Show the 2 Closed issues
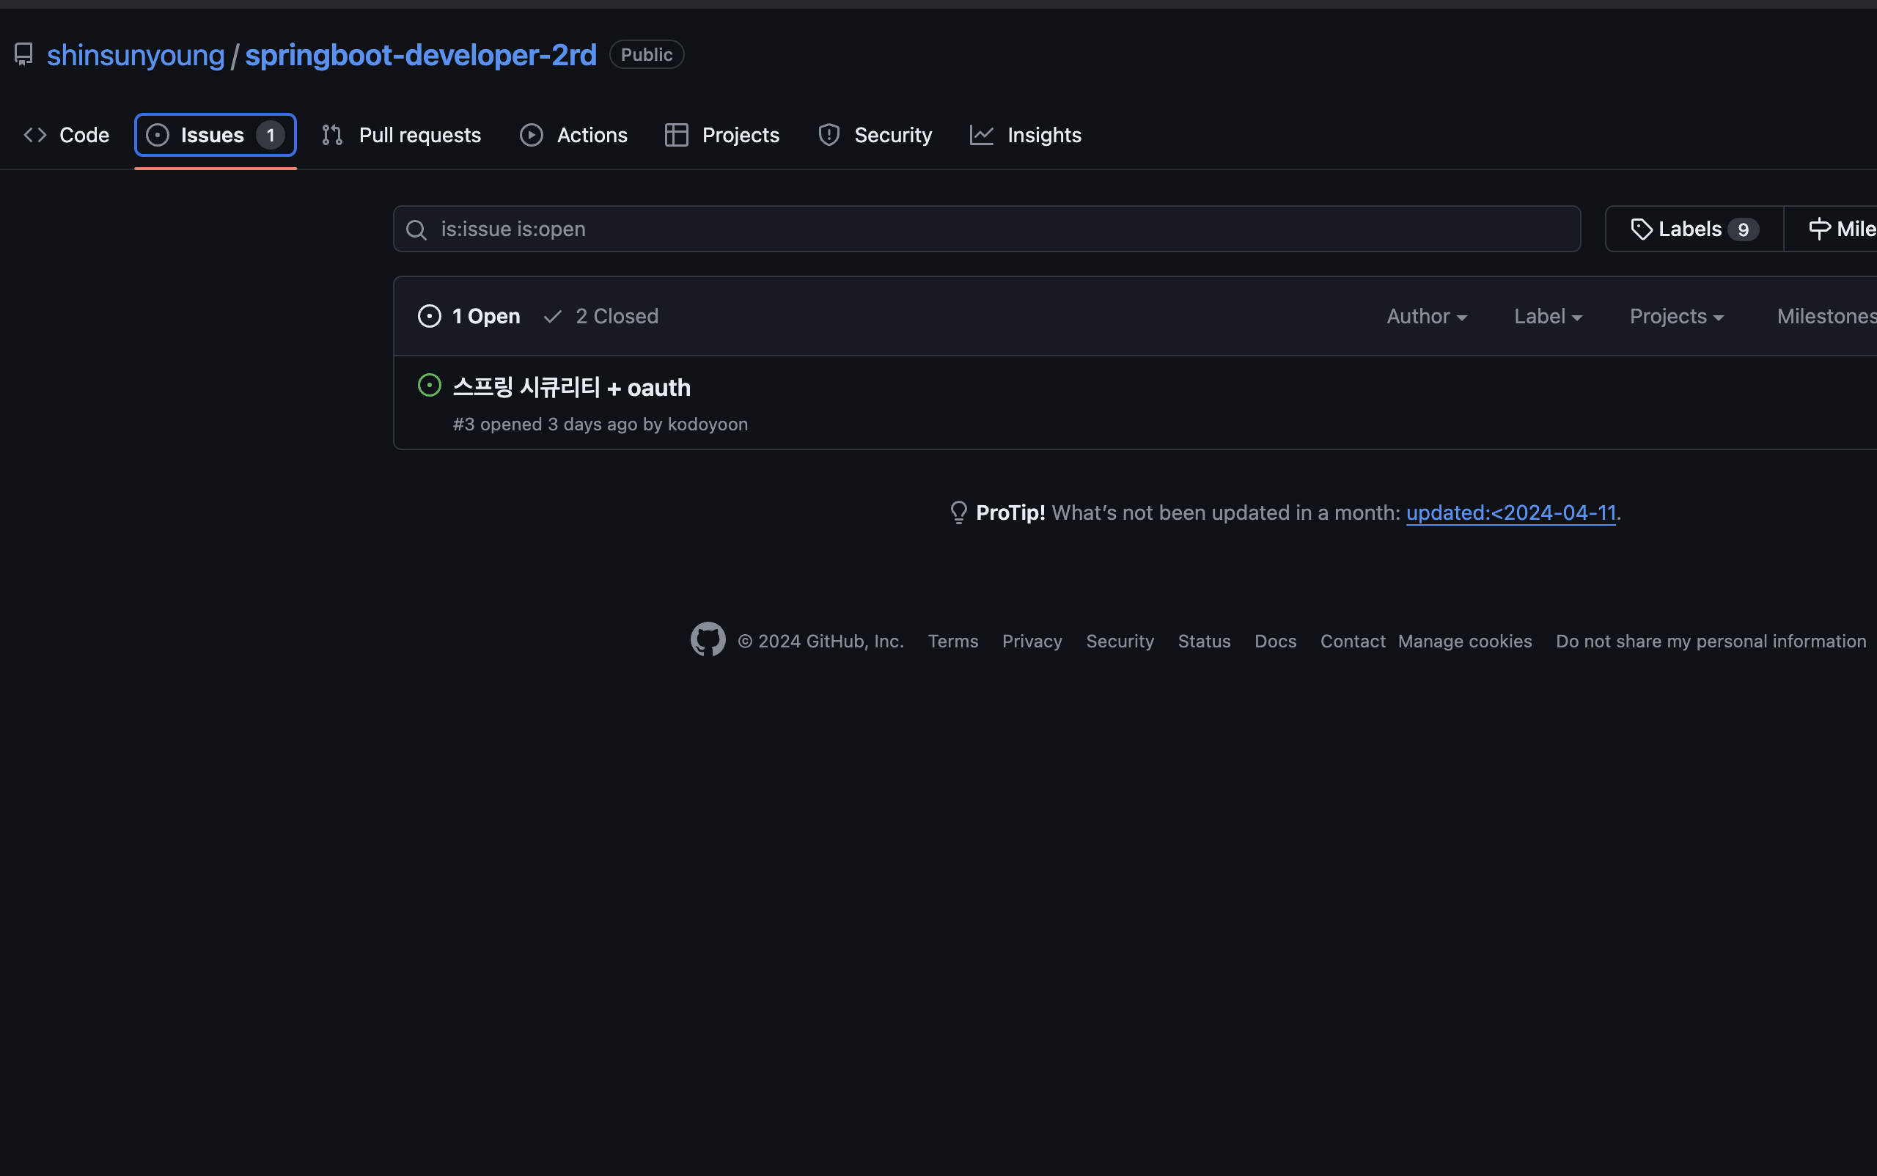The width and height of the screenshot is (1877, 1176). [x=600, y=316]
